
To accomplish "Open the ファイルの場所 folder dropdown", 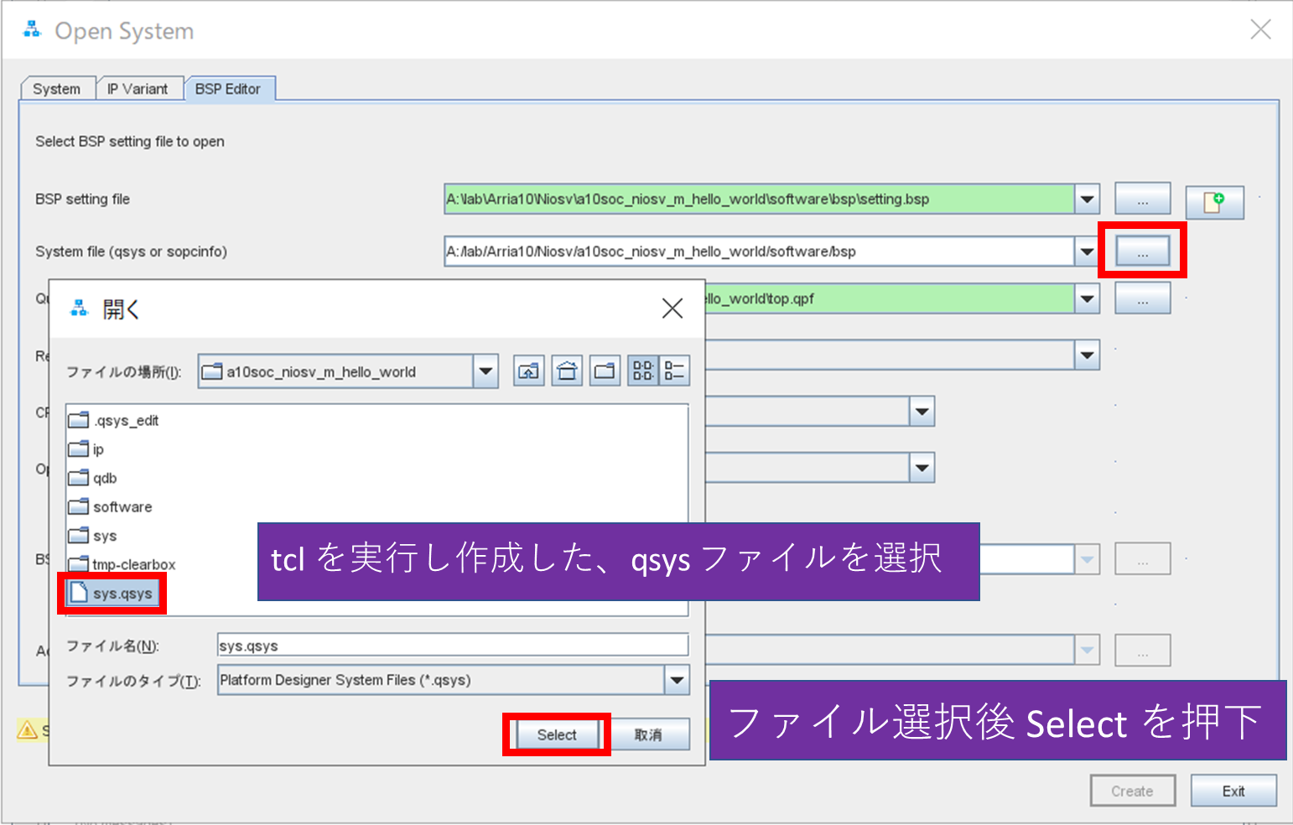I will coord(486,371).
